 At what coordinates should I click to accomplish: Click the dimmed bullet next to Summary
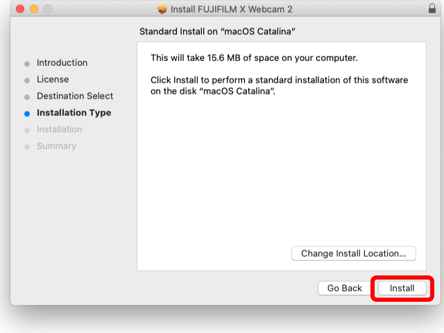[x=27, y=147]
